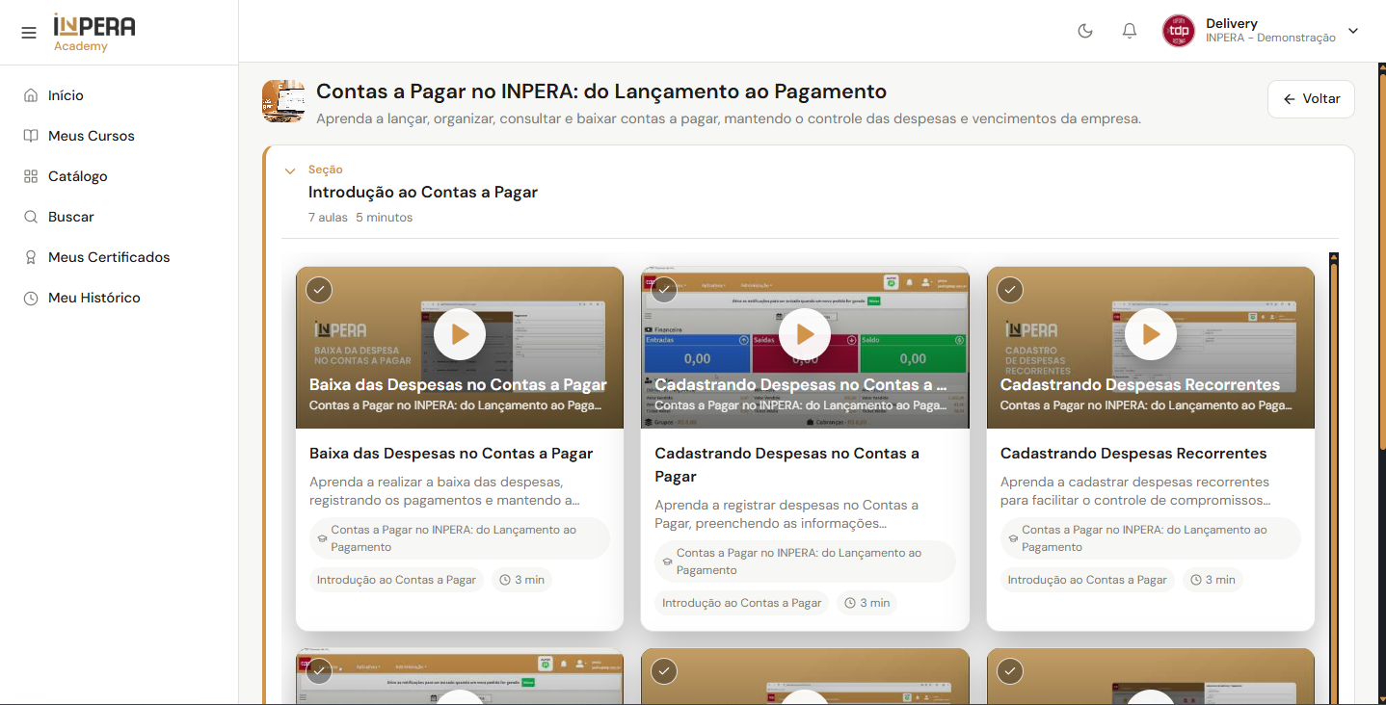Click Introdução ao Contas a Pagar tag on Recorrentes card
Image resolution: width=1386 pixels, height=705 pixels.
tap(1087, 580)
